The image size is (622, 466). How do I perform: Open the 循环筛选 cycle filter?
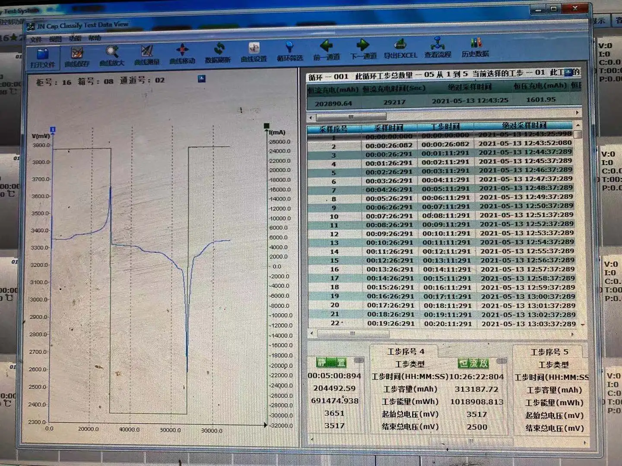click(290, 51)
